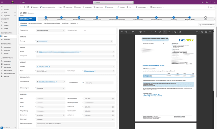
Task: Select the Freigabe process stage
Action: click(x=189, y=18)
